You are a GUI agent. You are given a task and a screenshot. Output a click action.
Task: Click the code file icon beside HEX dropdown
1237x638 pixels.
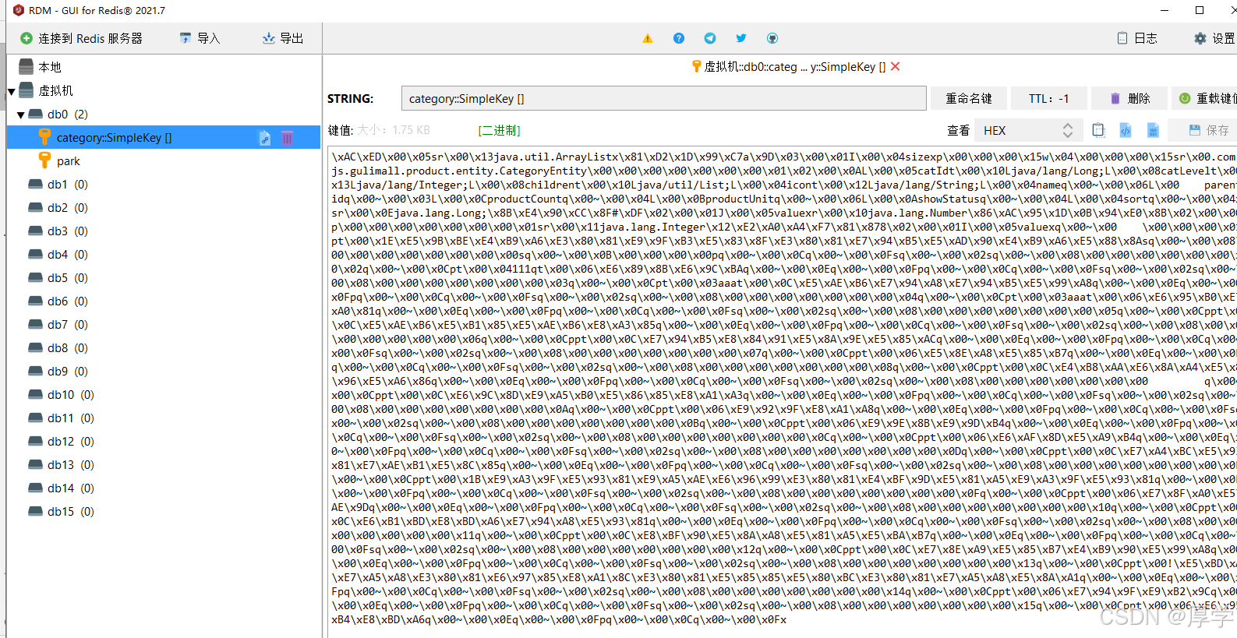click(x=1126, y=131)
